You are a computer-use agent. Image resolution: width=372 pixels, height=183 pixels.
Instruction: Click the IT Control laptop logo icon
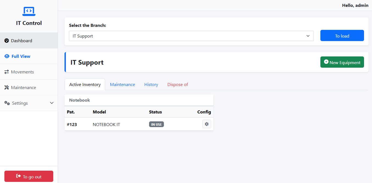point(29,11)
